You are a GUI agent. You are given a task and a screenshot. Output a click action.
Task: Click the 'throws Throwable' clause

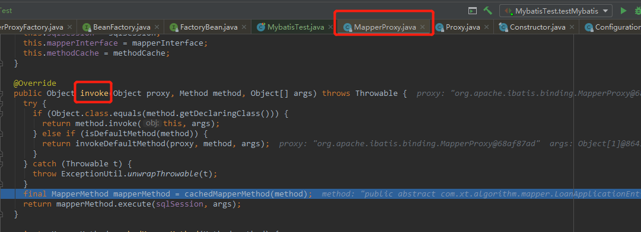(x=360, y=94)
